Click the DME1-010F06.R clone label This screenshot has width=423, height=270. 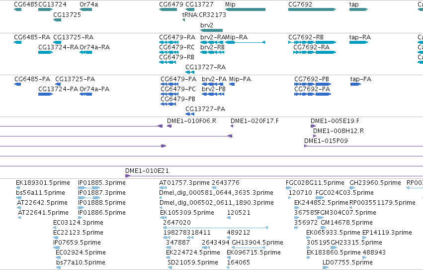pos(191,121)
